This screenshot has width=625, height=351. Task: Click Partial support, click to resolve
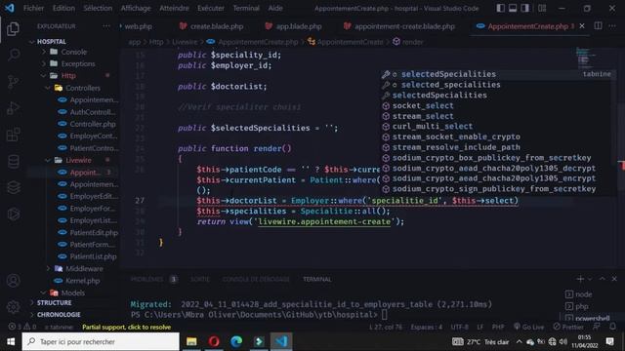[126, 327]
